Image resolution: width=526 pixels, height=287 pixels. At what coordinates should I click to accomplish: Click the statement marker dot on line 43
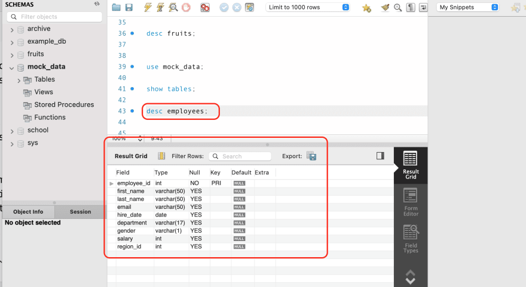click(132, 111)
